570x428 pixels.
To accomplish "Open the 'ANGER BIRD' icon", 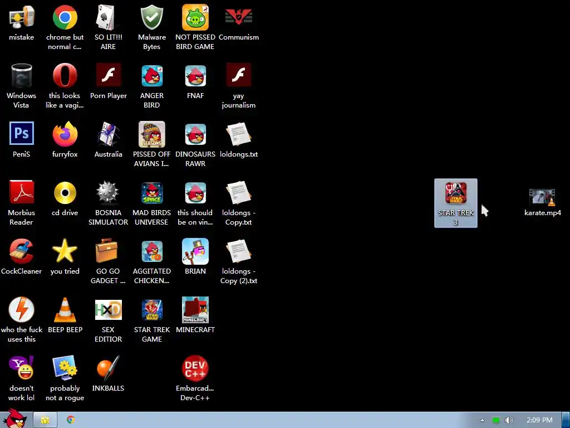I will click(x=151, y=76).
